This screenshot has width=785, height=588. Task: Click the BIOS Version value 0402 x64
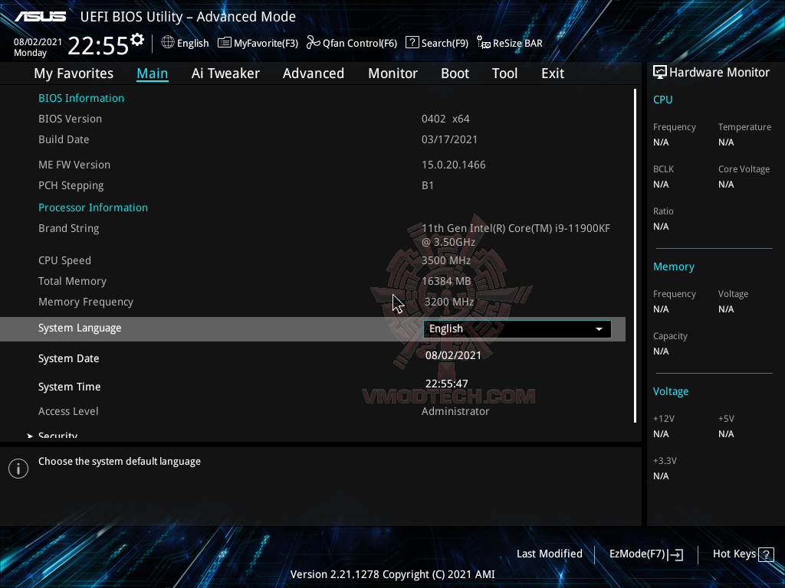(445, 119)
